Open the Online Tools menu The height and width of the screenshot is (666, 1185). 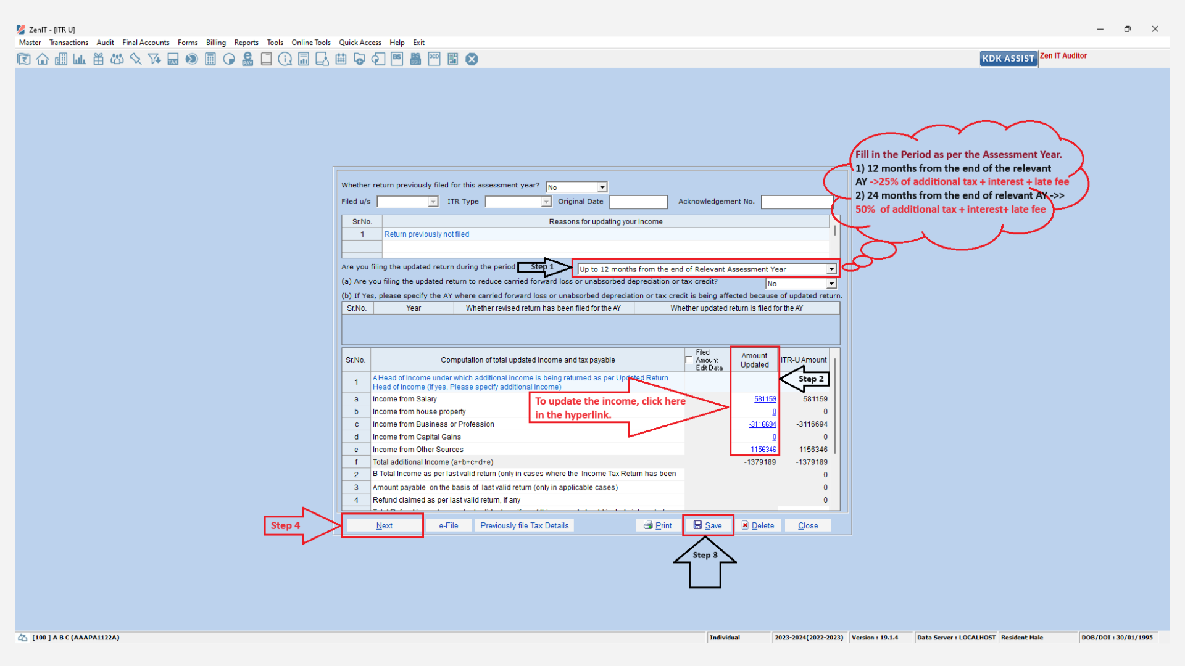click(311, 43)
